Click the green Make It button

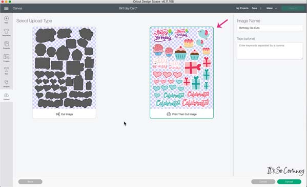coord(293,8)
